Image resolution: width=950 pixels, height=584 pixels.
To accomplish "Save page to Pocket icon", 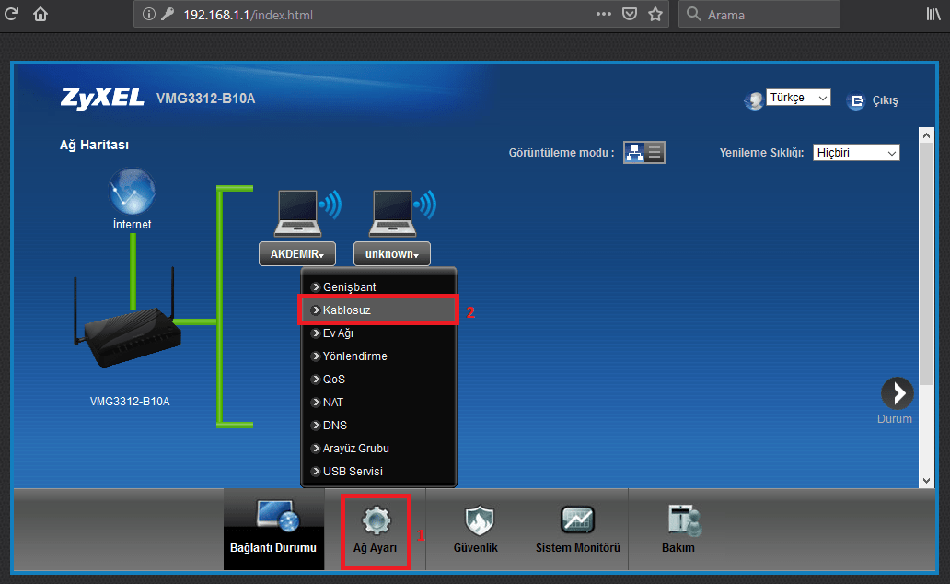I will [630, 14].
